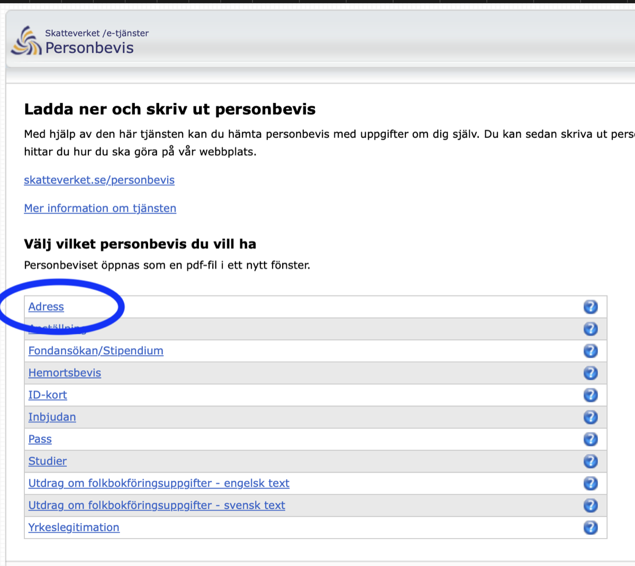Click text 'Personbeviset öppnas som en pdf-fil'
This screenshot has width=635, height=566.
click(121, 265)
